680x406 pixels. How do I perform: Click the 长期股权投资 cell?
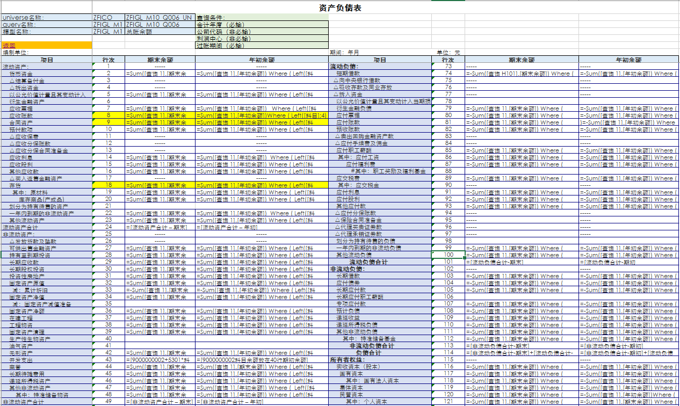[47, 269]
